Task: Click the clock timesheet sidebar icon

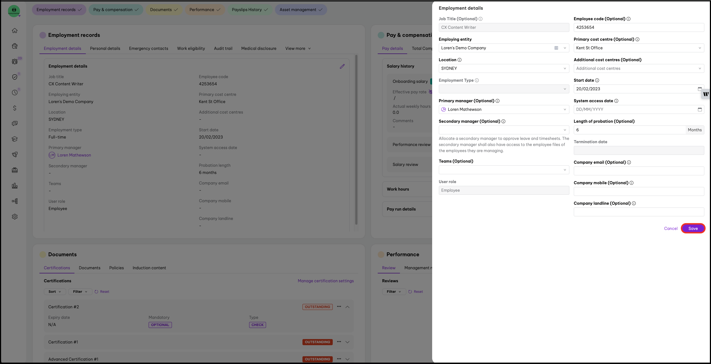Action: [x=15, y=93]
